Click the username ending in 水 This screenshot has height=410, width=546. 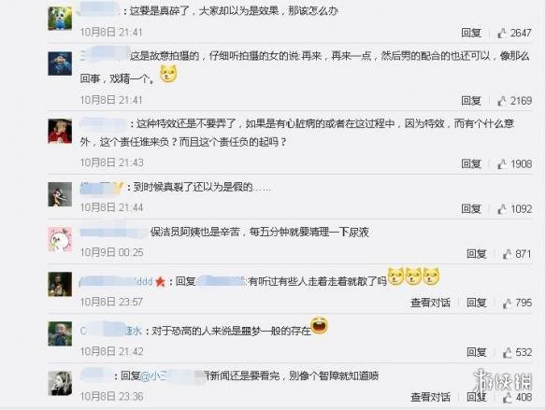pyautogui.click(x=110, y=331)
